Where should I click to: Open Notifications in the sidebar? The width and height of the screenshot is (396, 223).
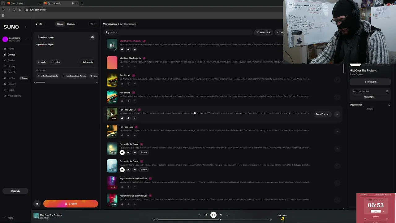[14, 96]
